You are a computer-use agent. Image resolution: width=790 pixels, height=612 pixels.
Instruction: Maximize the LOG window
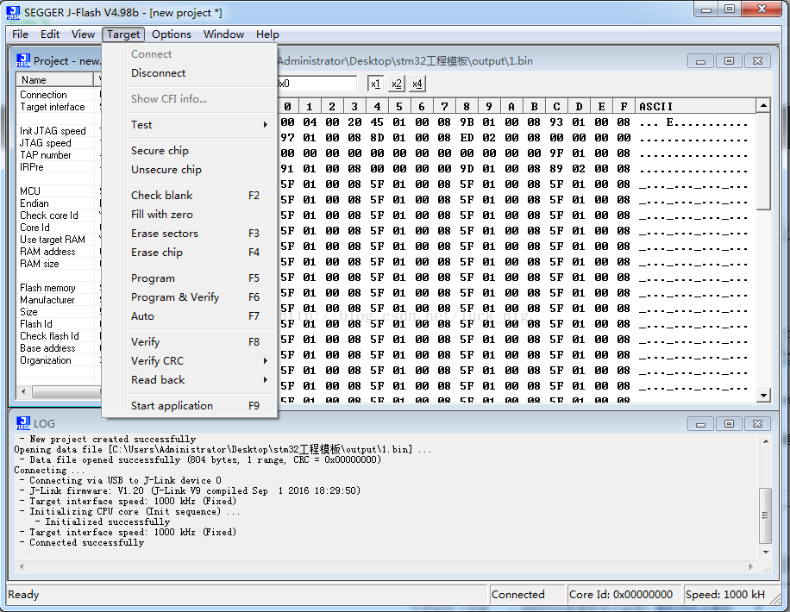[x=729, y=423]
